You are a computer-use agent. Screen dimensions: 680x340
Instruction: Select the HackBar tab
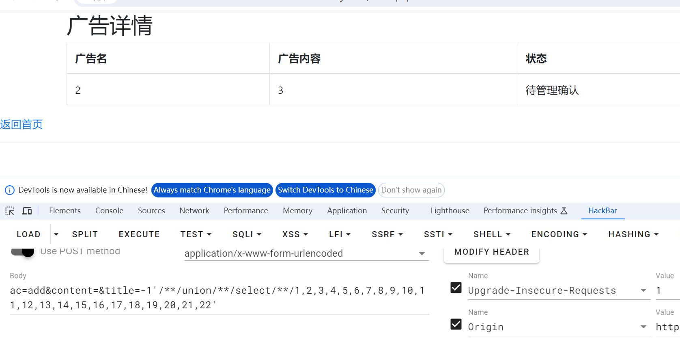(x=603, y=211)
